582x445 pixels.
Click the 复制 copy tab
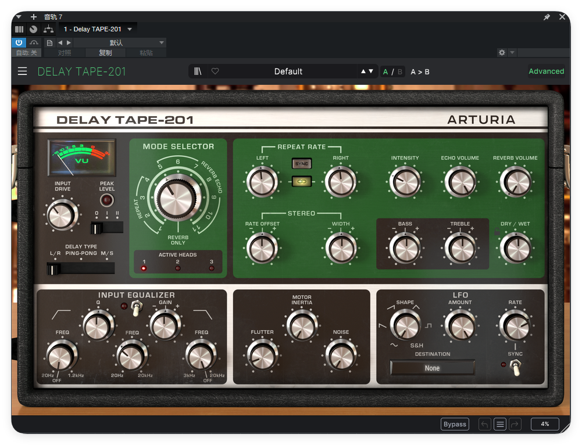pyautogui.click(x=105, y=53)
